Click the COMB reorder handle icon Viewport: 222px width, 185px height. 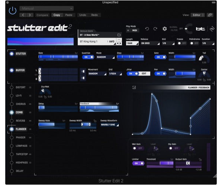click(30, 112)
